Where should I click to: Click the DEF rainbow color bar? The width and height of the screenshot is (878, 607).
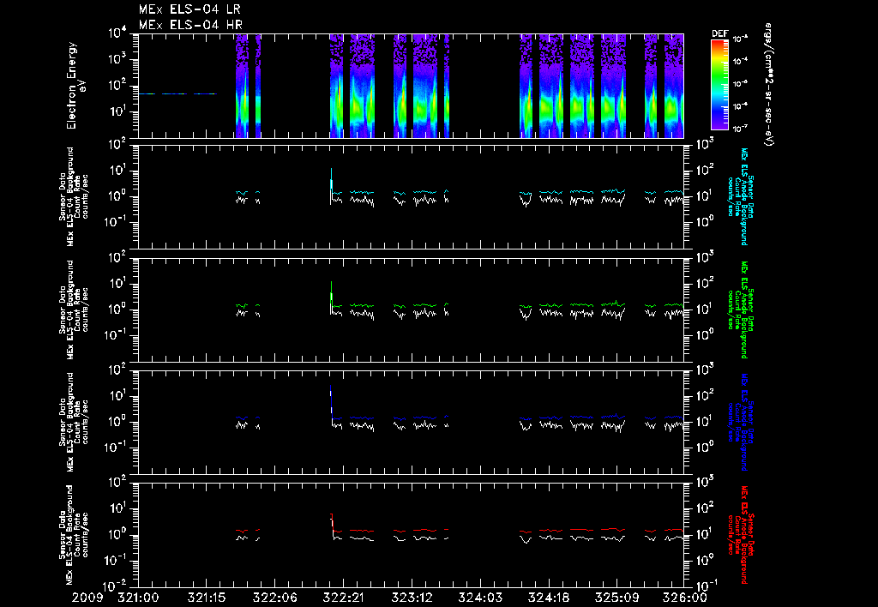pos(719,85)
